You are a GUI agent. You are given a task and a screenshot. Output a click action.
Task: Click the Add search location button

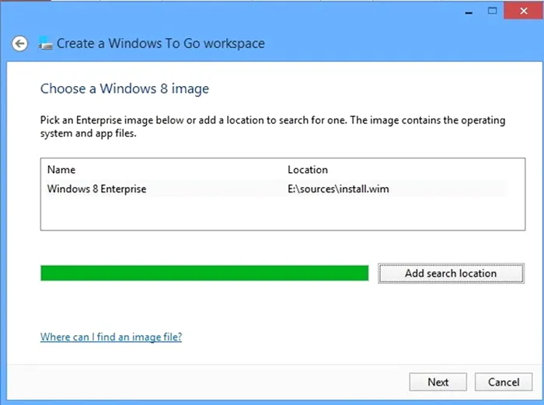[x=451, y=273]
